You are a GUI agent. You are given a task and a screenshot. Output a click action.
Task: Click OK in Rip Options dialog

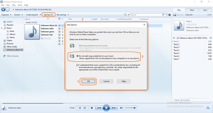tap(88, 81)
